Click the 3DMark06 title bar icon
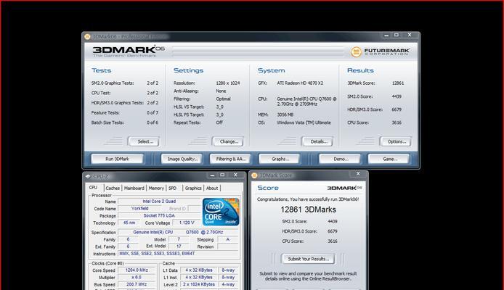 [x=87, y=36]
